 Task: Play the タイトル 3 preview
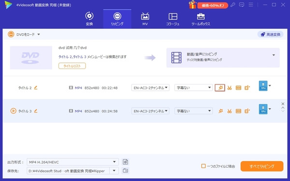coord(13,111)
